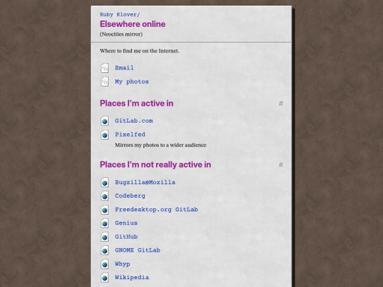
Task: Click the globe icon beside GitHub
Action: click(x=104, y=237)
